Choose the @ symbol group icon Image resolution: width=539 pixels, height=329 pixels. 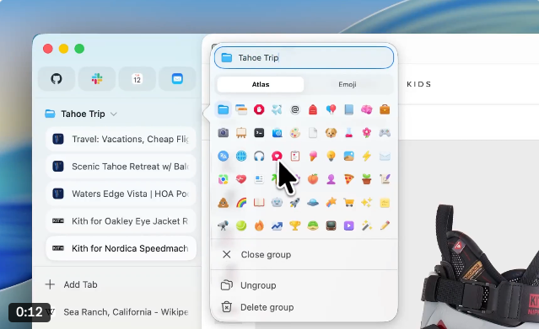[x=295, y=109]
